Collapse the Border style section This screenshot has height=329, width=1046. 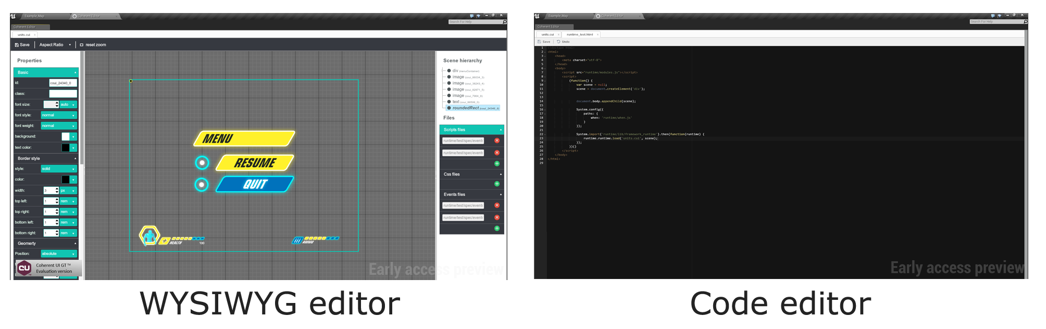tap(75, 158)
